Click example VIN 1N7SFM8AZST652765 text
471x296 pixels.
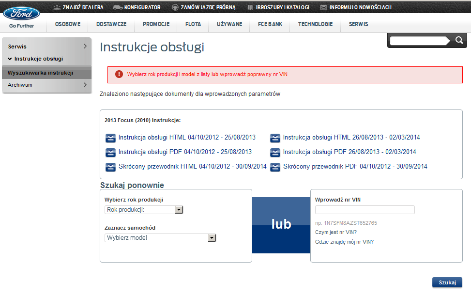pos(350,223)
